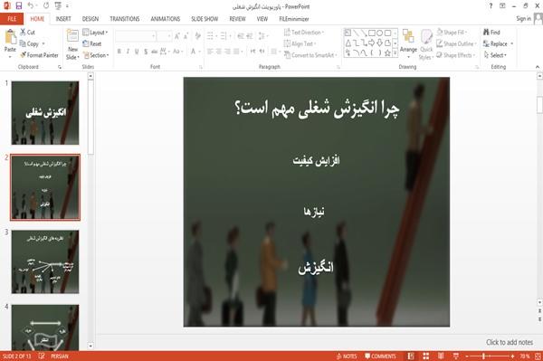This screenshot has height=361, width=543.
Task: Open the Arrange objects icon
Action: (408, 37)
